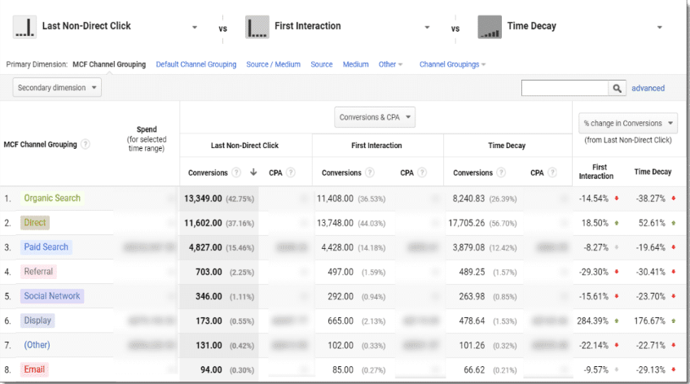Click the Time Decay model icon

click(x=490, y=27)
